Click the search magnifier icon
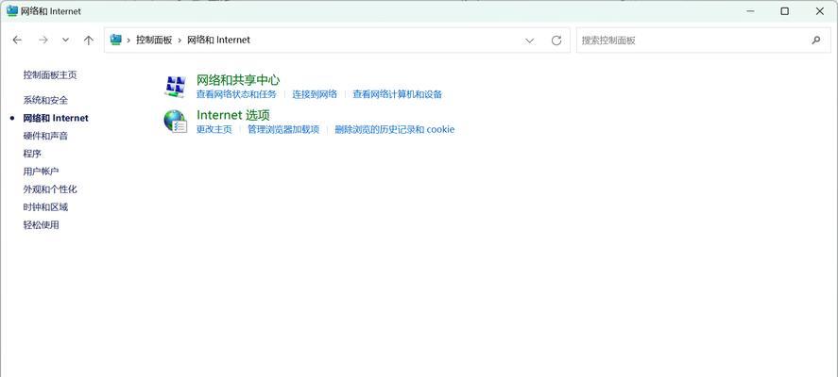838x377 pixels. [816, 40]
